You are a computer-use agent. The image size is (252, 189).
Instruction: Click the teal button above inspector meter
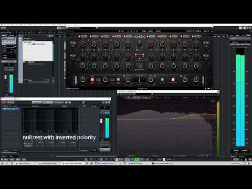(11, 70)
